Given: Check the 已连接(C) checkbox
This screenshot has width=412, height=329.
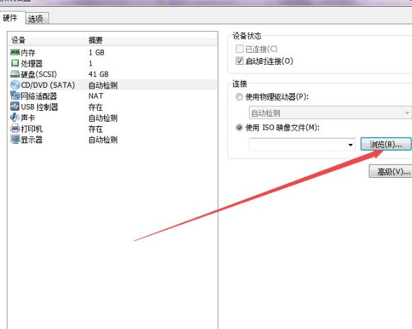Looking at the screenshot, I should [240, 49].
